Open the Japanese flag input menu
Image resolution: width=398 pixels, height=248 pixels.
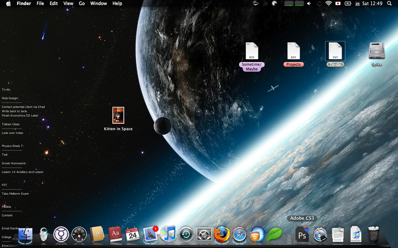(x=338, y=4)
